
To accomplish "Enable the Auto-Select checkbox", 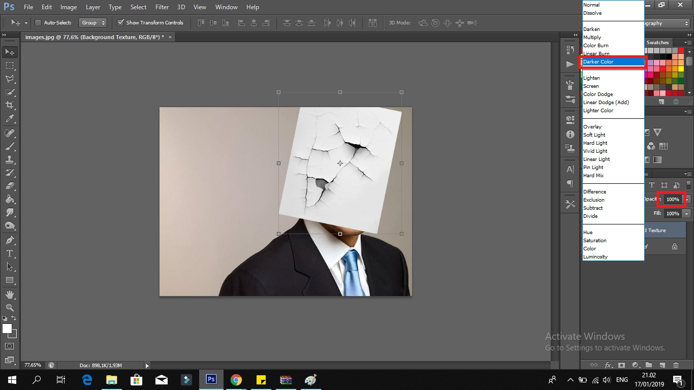I will click(38, 23).
